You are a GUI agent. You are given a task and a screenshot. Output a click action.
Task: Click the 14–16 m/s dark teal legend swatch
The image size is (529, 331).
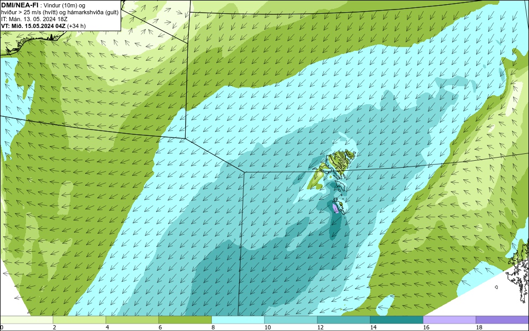click(x=397, y=319)
